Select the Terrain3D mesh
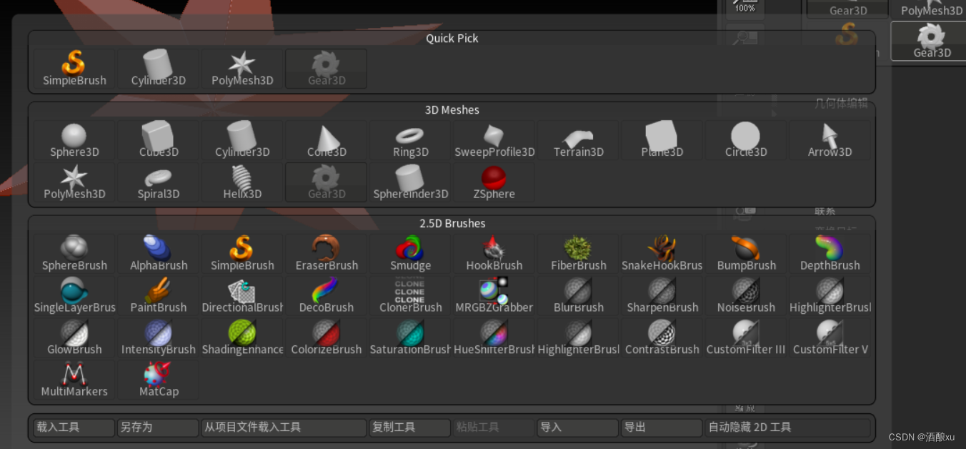Screen dimensions: 966x449 click(x=578, y=141)
